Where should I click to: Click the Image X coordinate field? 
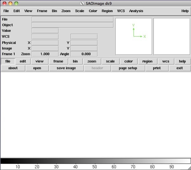[x=45, y=48]
